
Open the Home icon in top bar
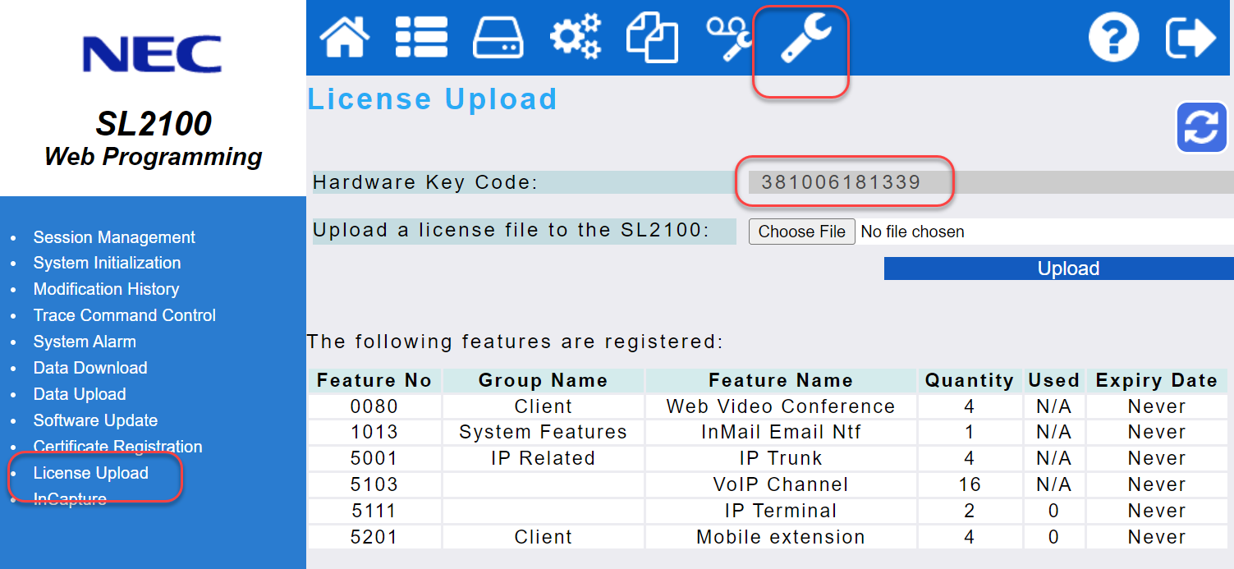pyautogui.click(x=345, y=38)
